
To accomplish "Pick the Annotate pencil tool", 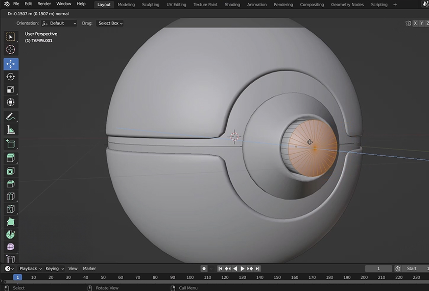I will point(11,117).
